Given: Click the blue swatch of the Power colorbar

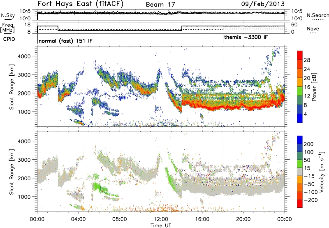Looking at the screenshot, I should 300,118.
